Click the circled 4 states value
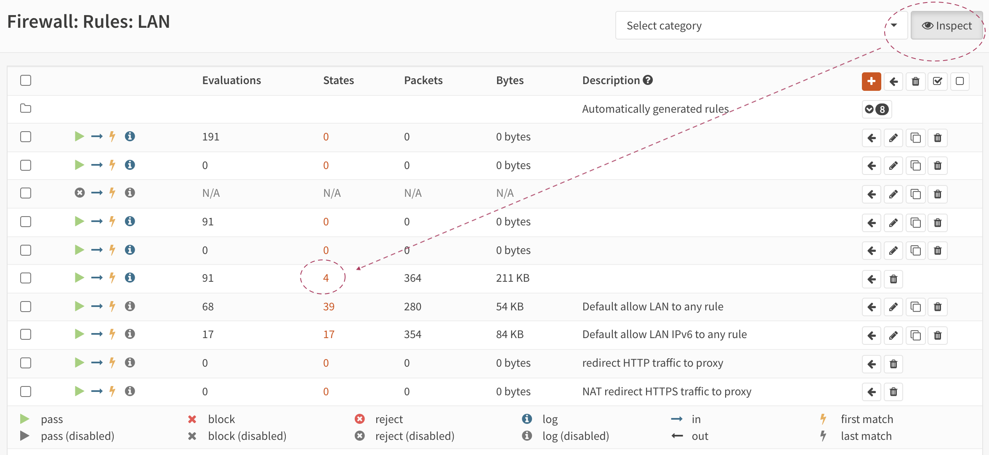989x455 pixels. click(x=325, y=278)
